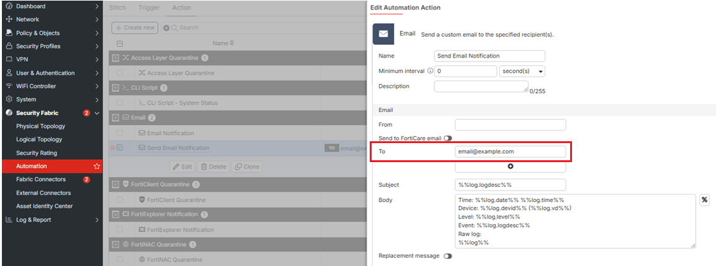Toggle the select-all checkbox in table header
716x266 pixels.
(120, 44)
